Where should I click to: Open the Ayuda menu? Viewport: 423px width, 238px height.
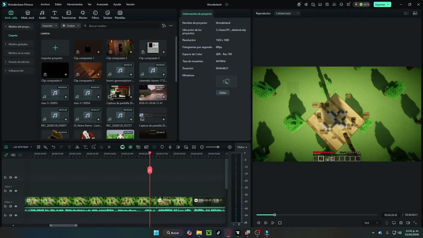(x=117, y=4)
